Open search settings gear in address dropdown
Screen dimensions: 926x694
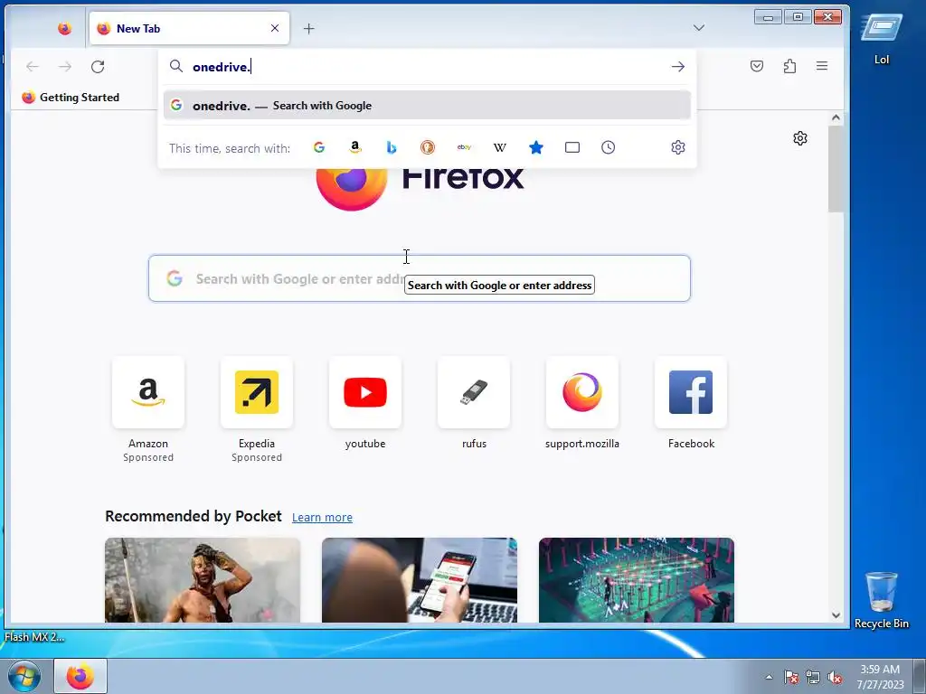[x=678, y=147]
